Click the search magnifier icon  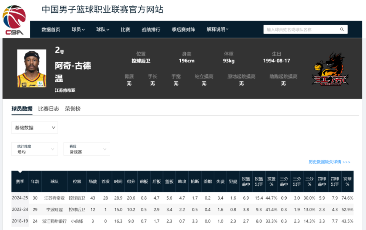(x=342, y=29)
